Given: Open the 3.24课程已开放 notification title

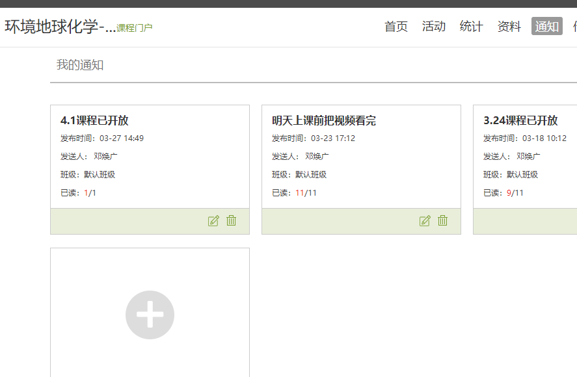Looking at the screenshot, I should point(520,120).
